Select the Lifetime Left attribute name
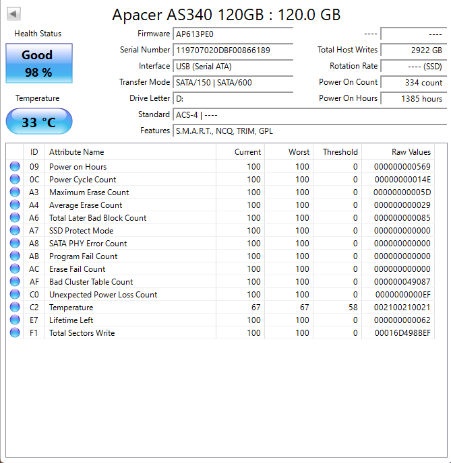This screenshot has height=463, width=451. coord(71,320)
